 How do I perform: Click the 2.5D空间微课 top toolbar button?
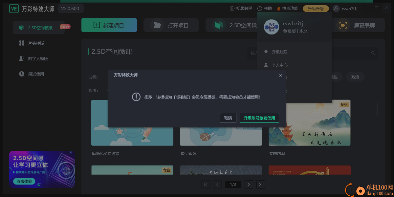click(x=231, y=25)
